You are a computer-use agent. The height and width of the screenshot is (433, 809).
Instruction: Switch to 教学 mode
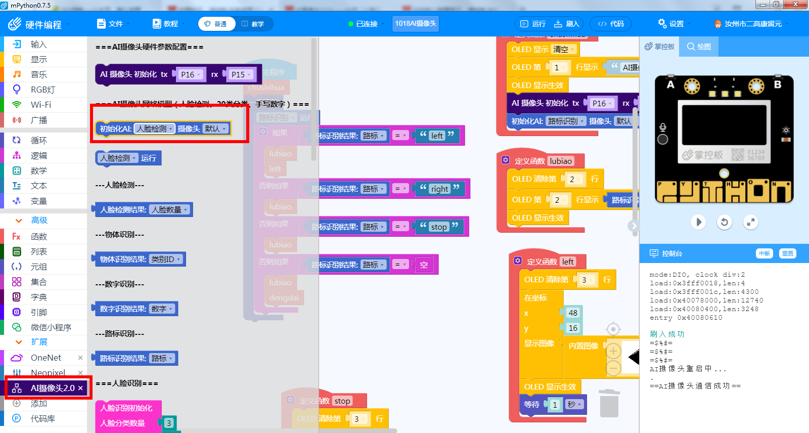click(254, 24)
